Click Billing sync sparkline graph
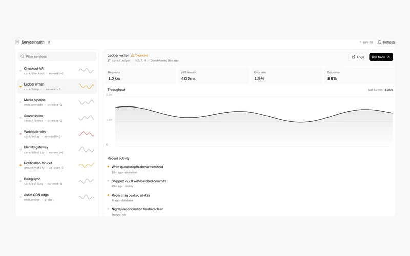The height and width of the screenshot is (256, 410). 87,181
